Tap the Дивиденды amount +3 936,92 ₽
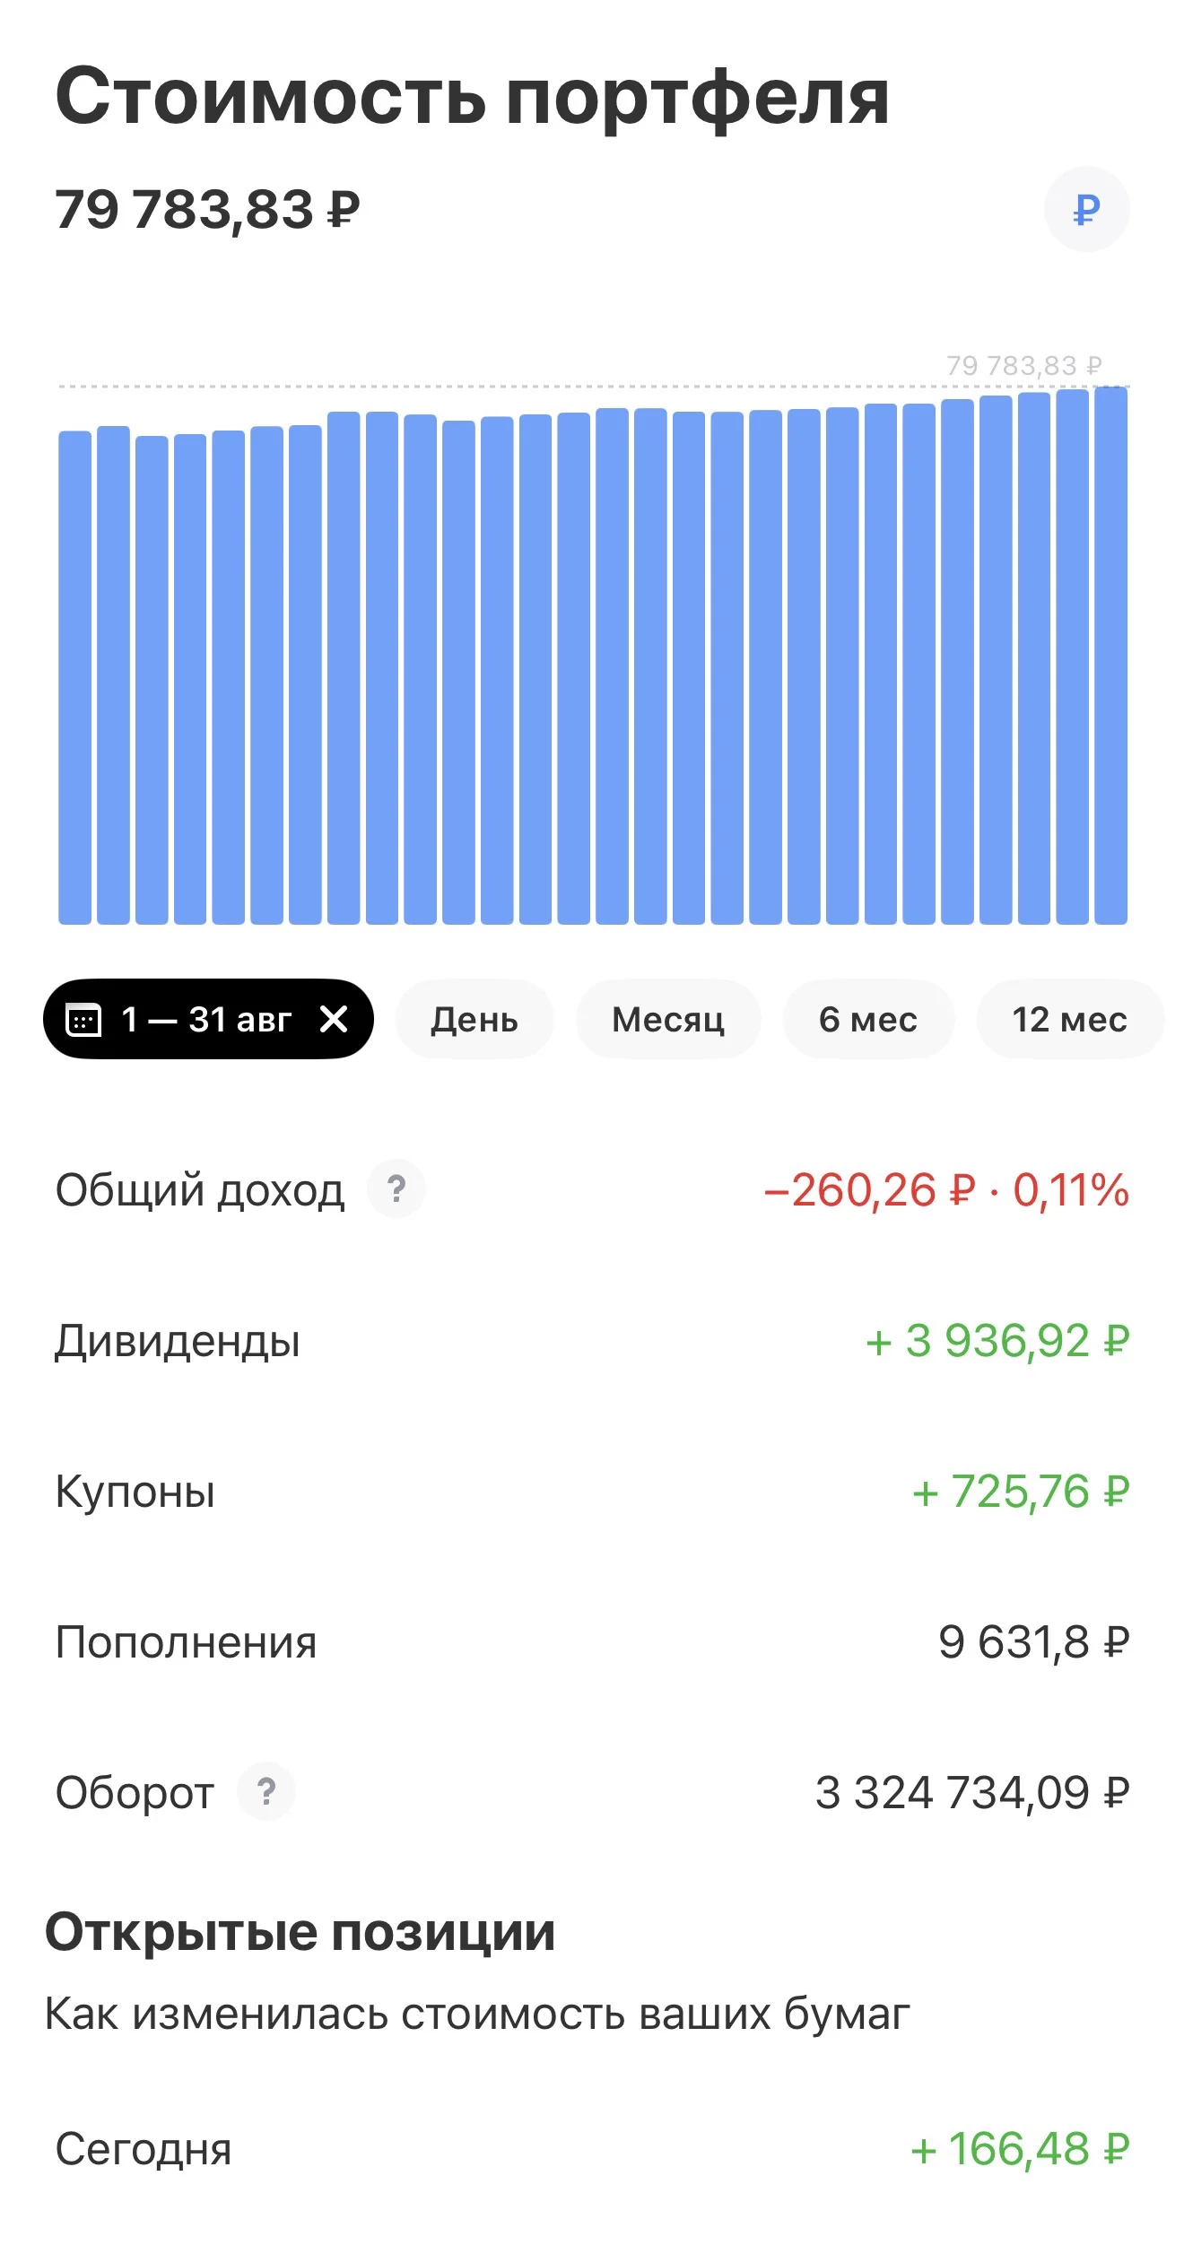This screenshot has height=2254, width=1184. tap(997, 1342)
